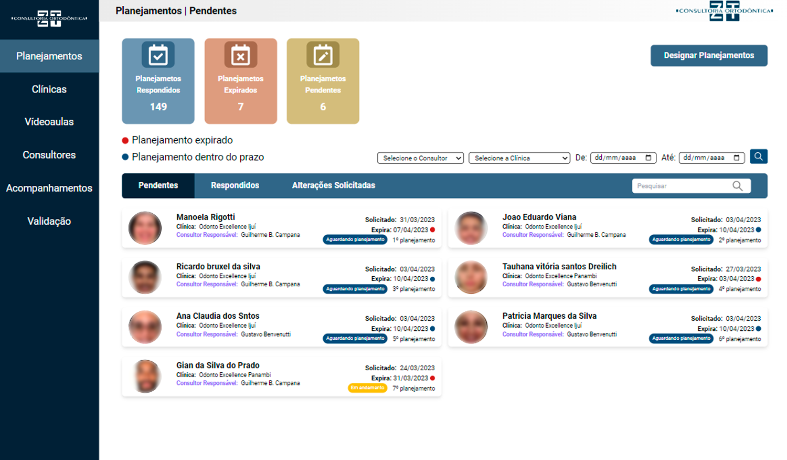
Task: Open calendar picker icon in De date field
Action: pos(648,158)
